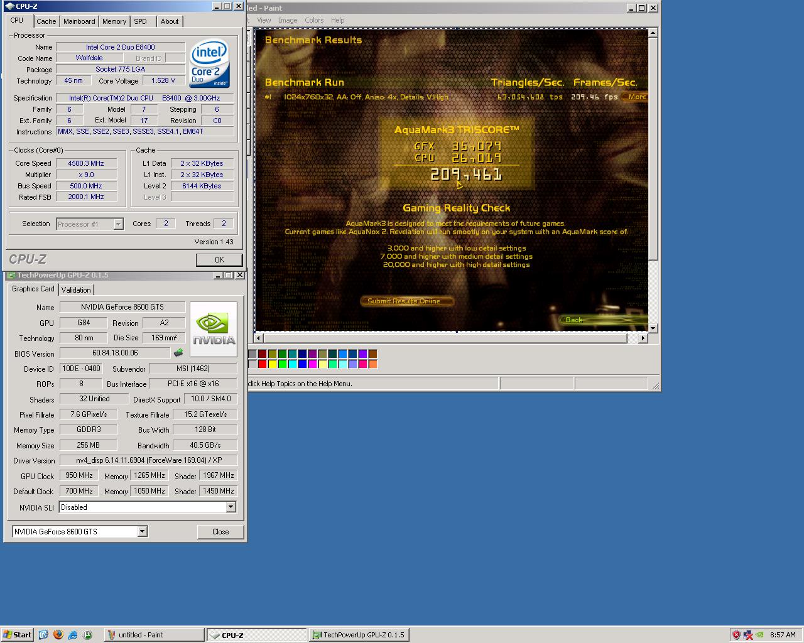This screenshot has width=804, height=643.
Task: Click the first quick launch icon beside Start
Action: [43, 635]
